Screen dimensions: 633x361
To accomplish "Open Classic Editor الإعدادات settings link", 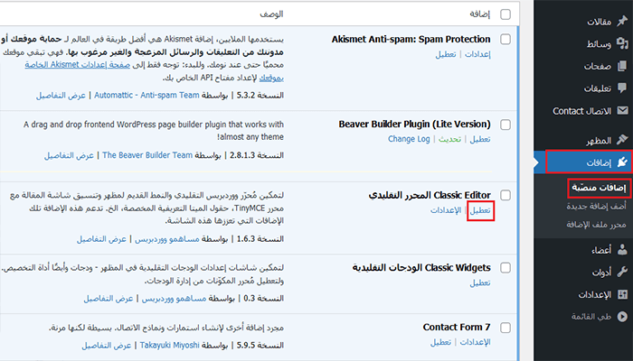I will 446,210.
